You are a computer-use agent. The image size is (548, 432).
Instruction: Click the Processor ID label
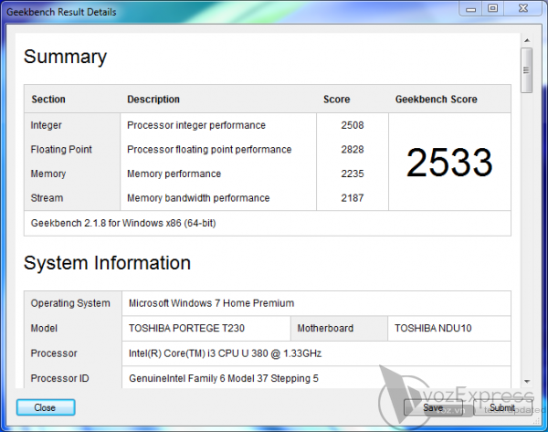click(59, 378)
